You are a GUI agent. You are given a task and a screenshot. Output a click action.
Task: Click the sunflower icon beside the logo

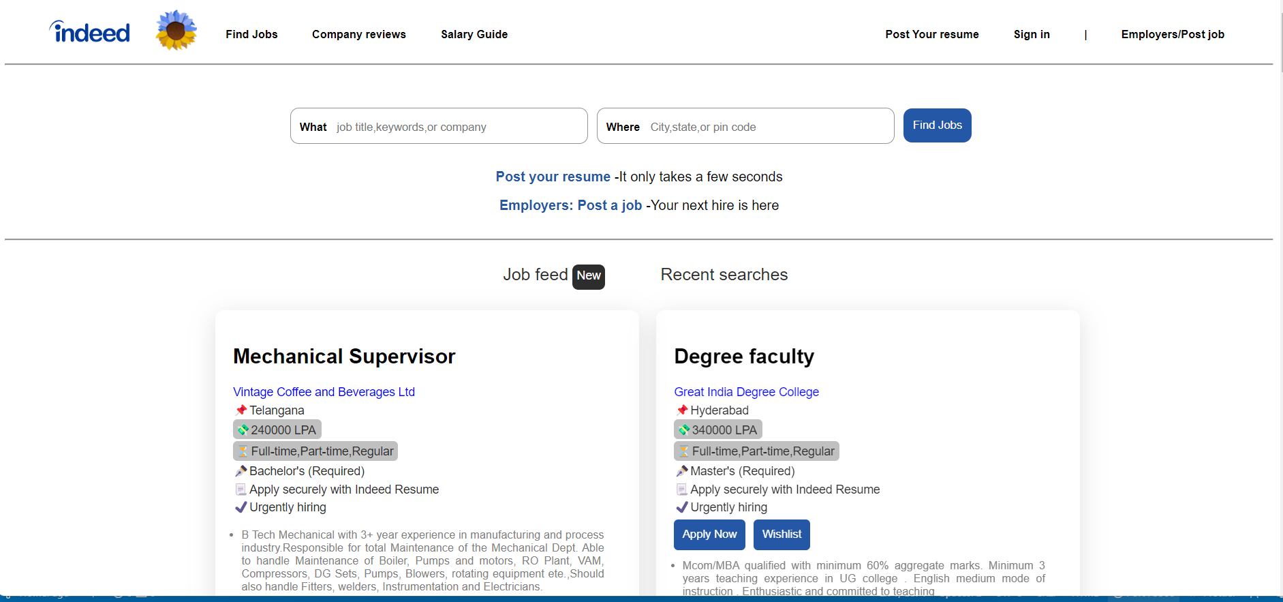(x=176, y=31)
